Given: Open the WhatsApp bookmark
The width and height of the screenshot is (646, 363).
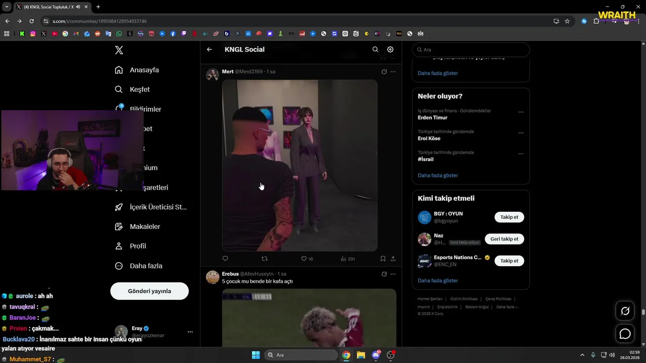Looking at the screenshot, I should (119, 34).
